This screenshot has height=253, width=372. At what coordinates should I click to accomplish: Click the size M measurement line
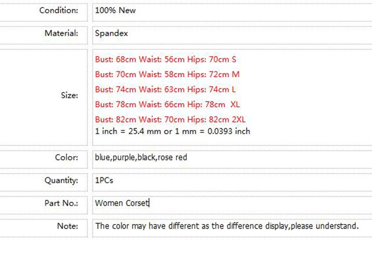(x=167, y=74)
